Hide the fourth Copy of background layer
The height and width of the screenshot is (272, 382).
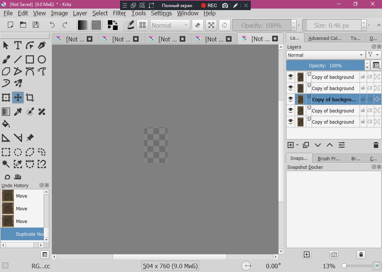[290, 111]
